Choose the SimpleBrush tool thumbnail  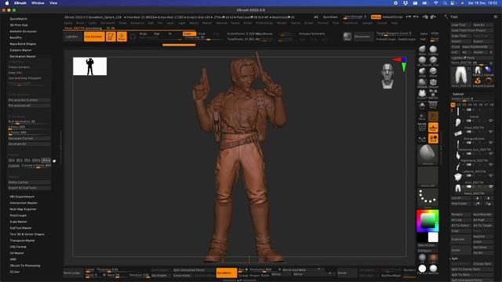tap(478, 81)
